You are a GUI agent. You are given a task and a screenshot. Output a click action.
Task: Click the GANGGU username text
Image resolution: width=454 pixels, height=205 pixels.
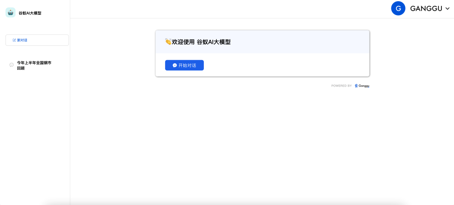[x=426, y=9]
